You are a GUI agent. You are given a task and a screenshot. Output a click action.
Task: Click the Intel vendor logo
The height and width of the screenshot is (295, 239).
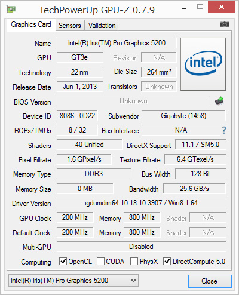(x=203, y=64)
